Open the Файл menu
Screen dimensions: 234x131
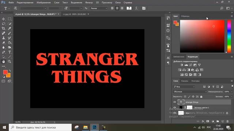(x=11, y=3)
